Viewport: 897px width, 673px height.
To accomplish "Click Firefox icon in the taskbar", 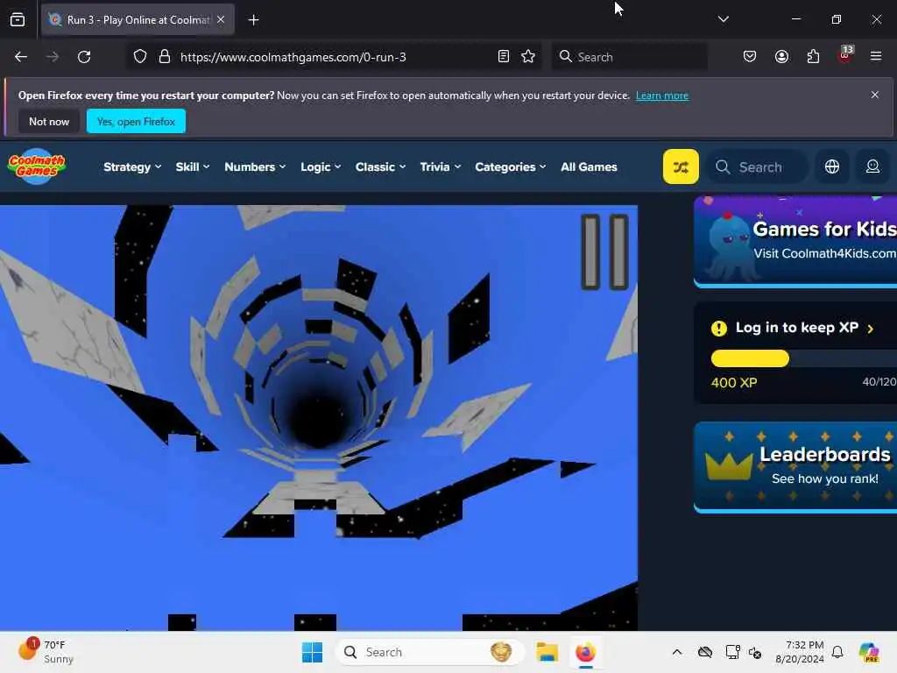I will 585,652.
